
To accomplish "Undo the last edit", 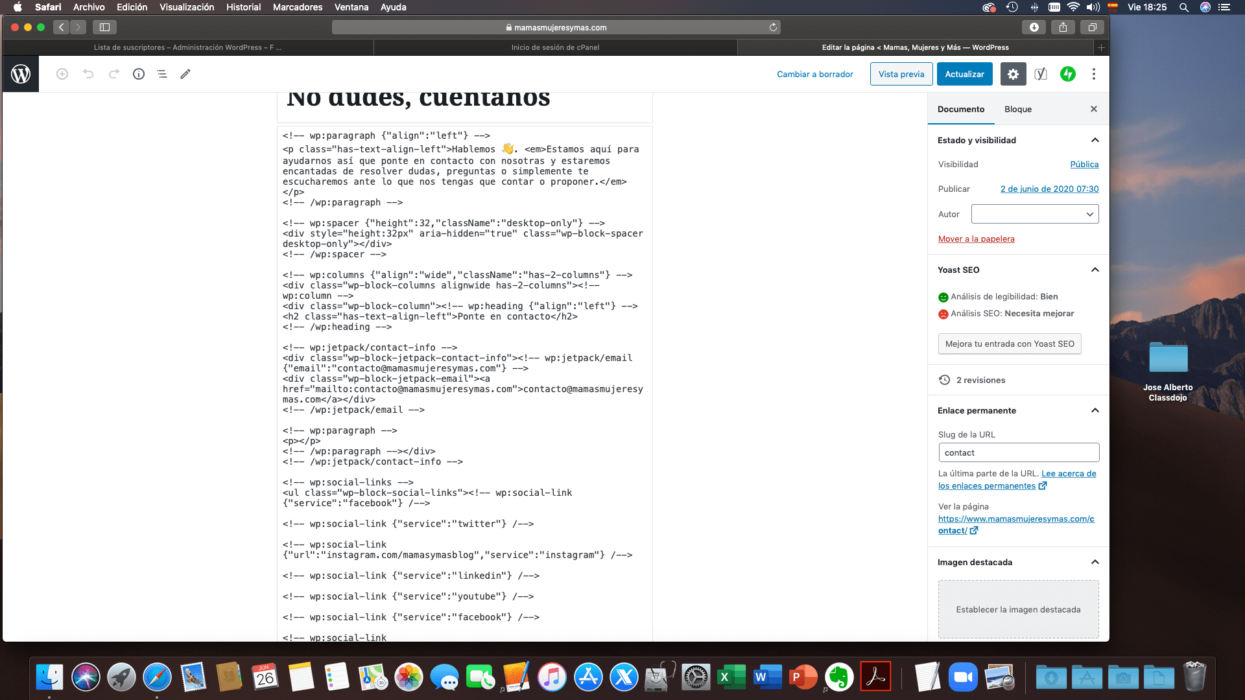I will pos(88,74).
